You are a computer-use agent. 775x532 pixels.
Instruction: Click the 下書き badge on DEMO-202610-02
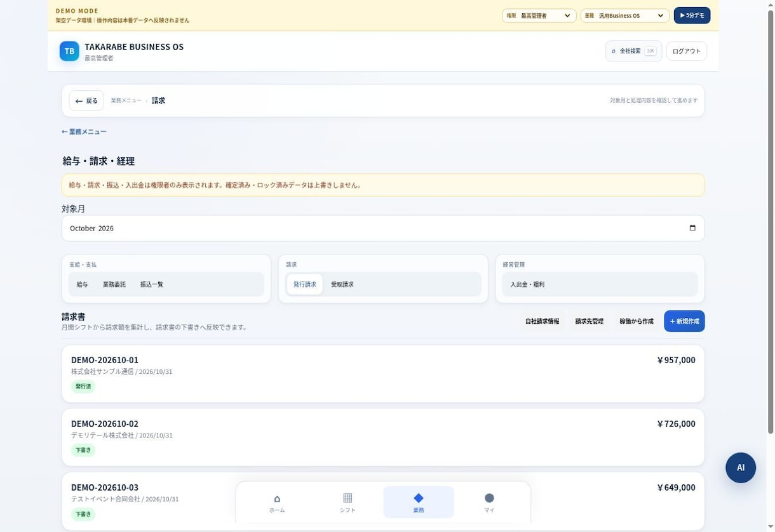[83, 450]
